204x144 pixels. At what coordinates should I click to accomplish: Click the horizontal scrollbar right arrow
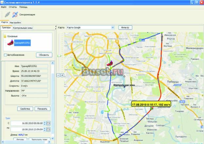49,142
